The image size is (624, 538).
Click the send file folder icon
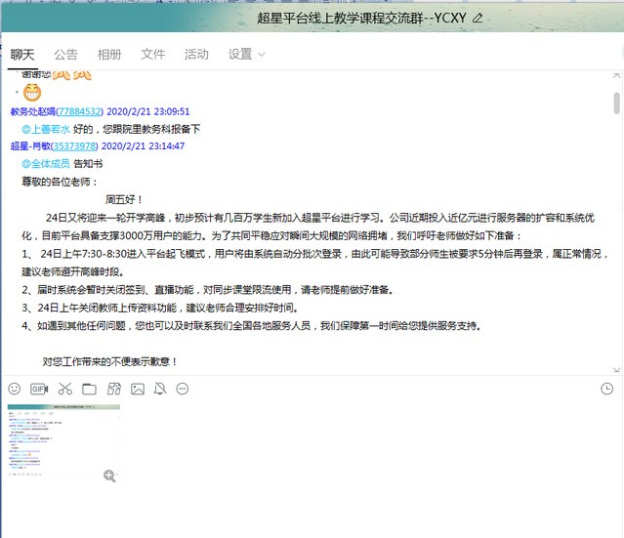tap(89, 389)
